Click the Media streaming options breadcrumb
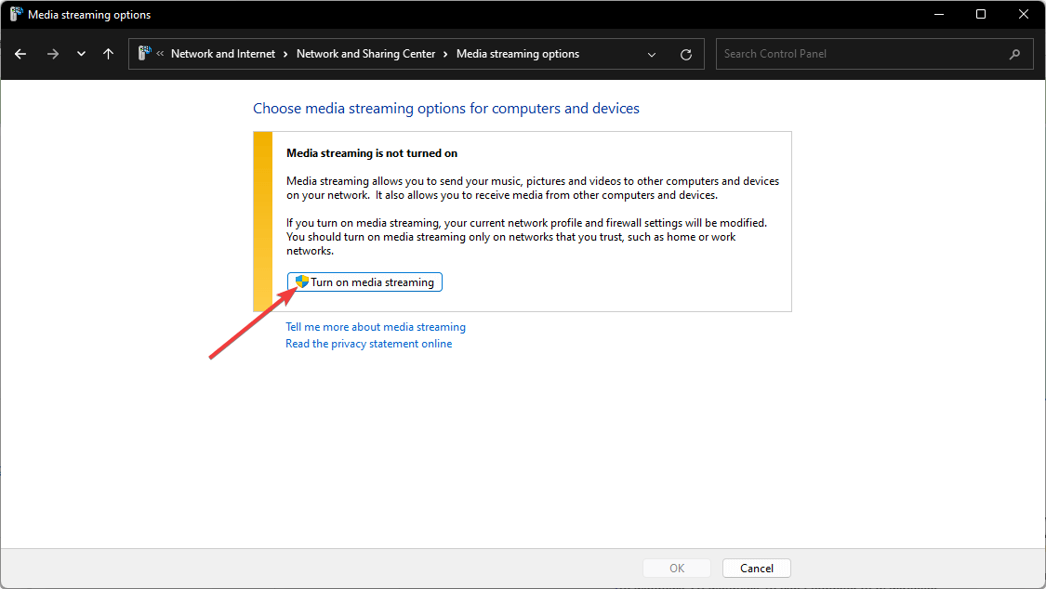This screenshot has width=1046, height=589. click(x=518, y=54)
